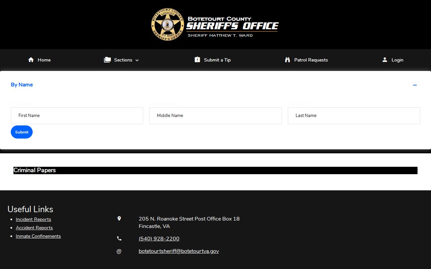Open Submit a Tip page
Viewport: 431px width, 269px height.
(x=213, y=60)
